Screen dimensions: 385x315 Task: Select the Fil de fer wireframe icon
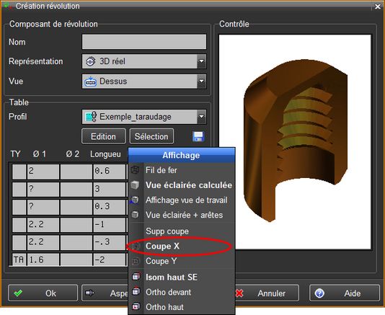135,170
